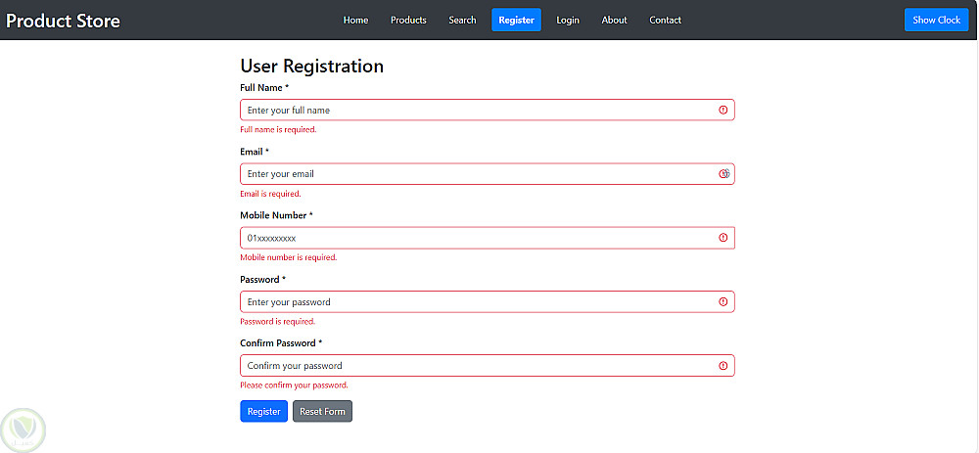The width and height of the screenshot is (979, 453).
Task: Go to the Contact page
Action: (x=665, y=20)
